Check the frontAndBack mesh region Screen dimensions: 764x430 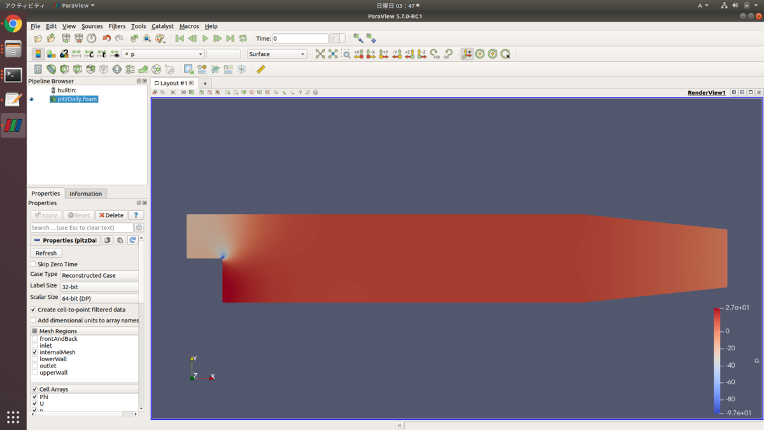point(35,339)
